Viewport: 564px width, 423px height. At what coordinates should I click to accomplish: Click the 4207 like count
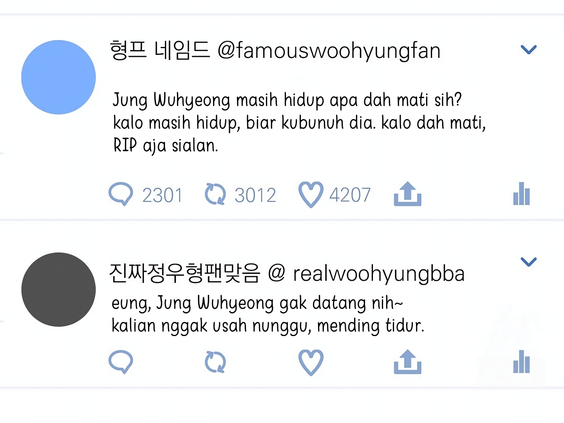pyautogui.click(x=350, y=195)
